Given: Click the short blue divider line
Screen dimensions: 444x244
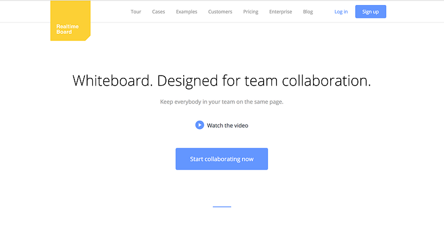Looking at the screenshot, I should [x=222, y=207].
